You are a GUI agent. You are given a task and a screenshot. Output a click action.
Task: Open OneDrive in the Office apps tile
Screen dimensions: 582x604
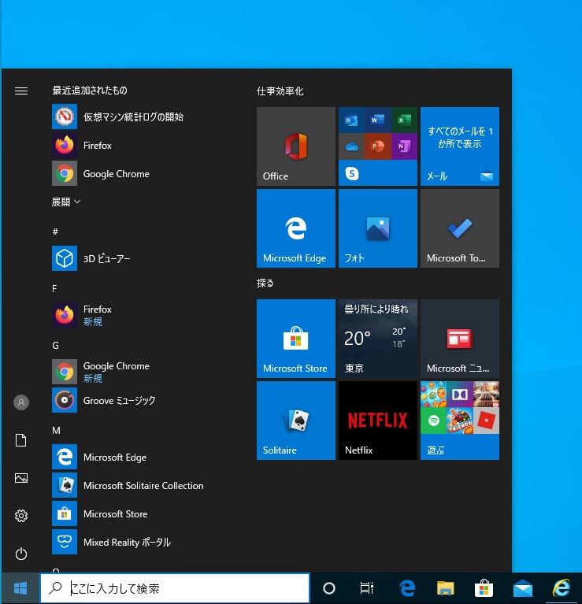tap(352, 146)
